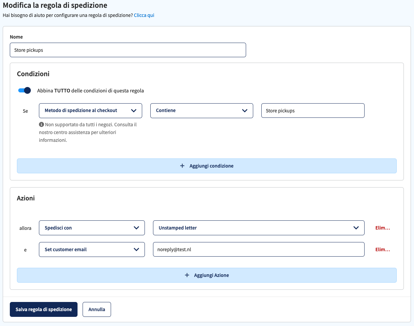Click the allora label

25,228
